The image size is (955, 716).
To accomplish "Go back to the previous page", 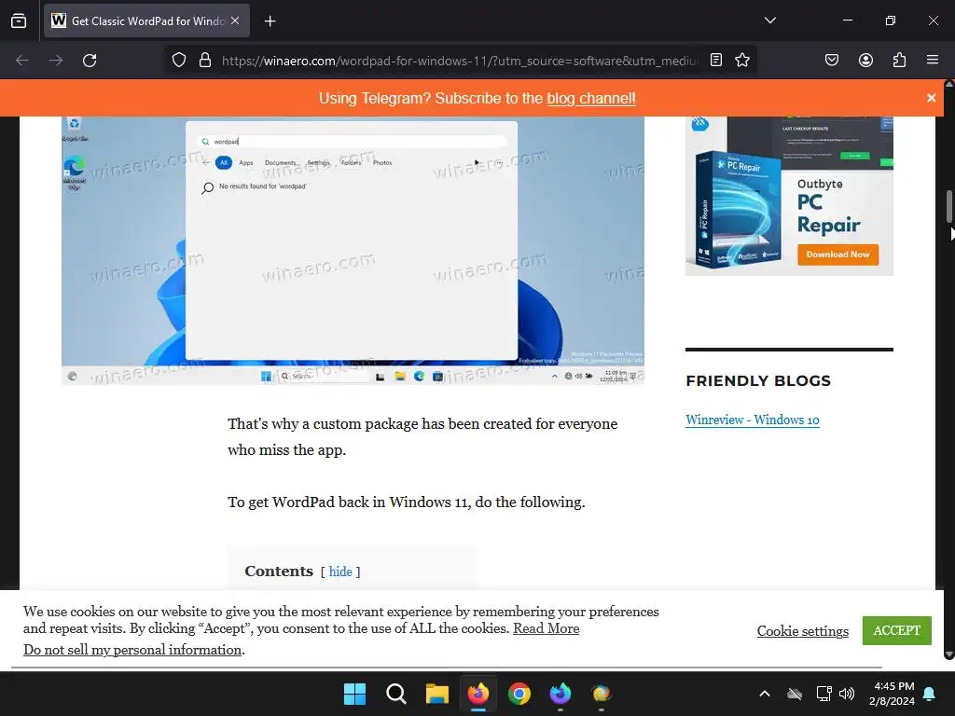I will click(22, 61).
